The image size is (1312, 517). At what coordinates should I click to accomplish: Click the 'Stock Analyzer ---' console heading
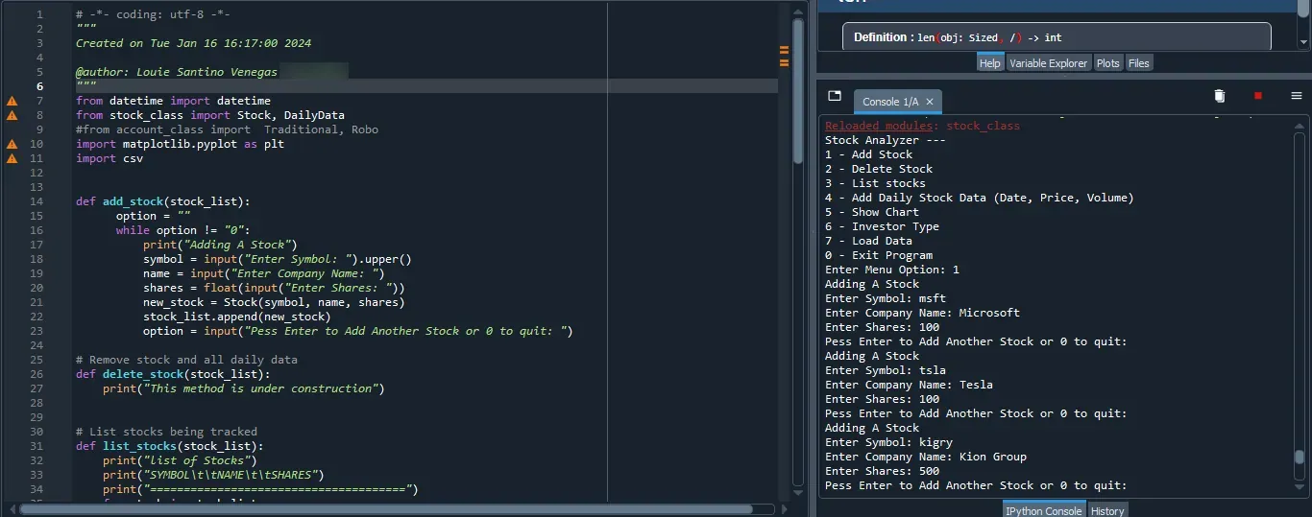[x=886, y=140]
